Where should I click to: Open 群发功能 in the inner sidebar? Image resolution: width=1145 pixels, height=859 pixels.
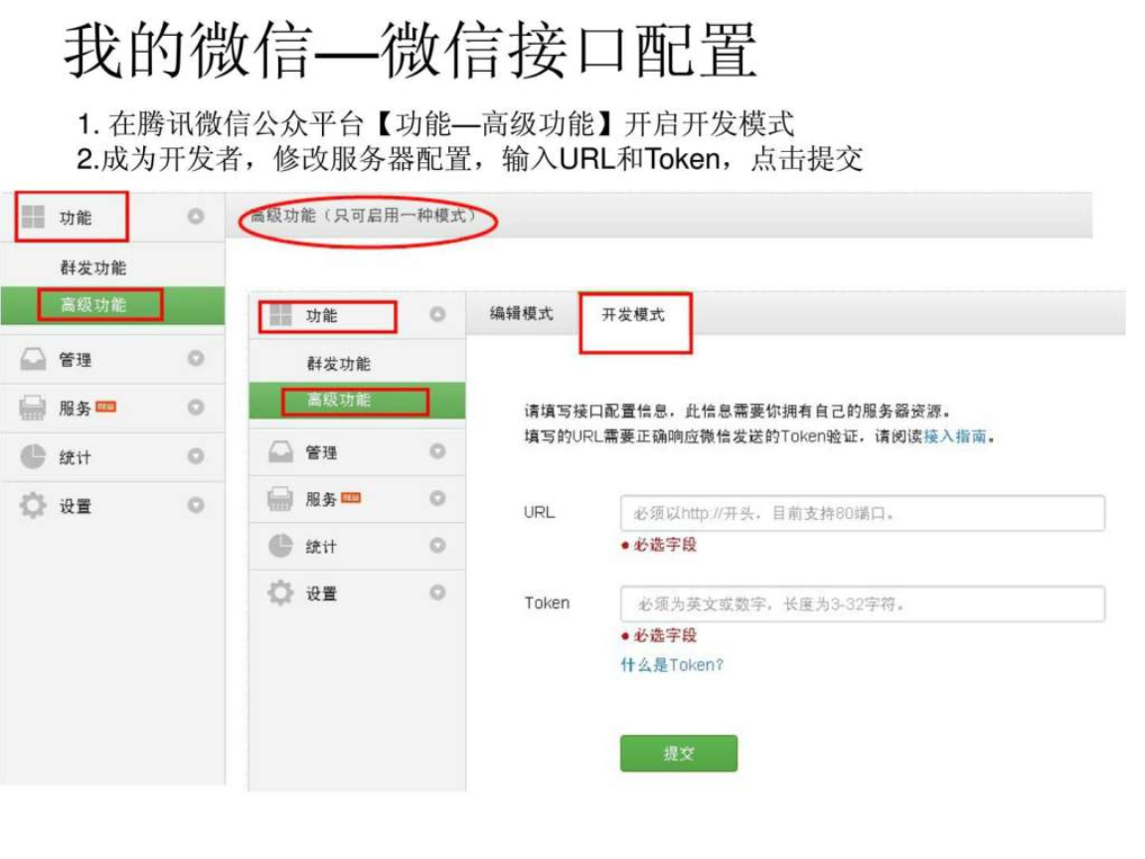point(338,364)
